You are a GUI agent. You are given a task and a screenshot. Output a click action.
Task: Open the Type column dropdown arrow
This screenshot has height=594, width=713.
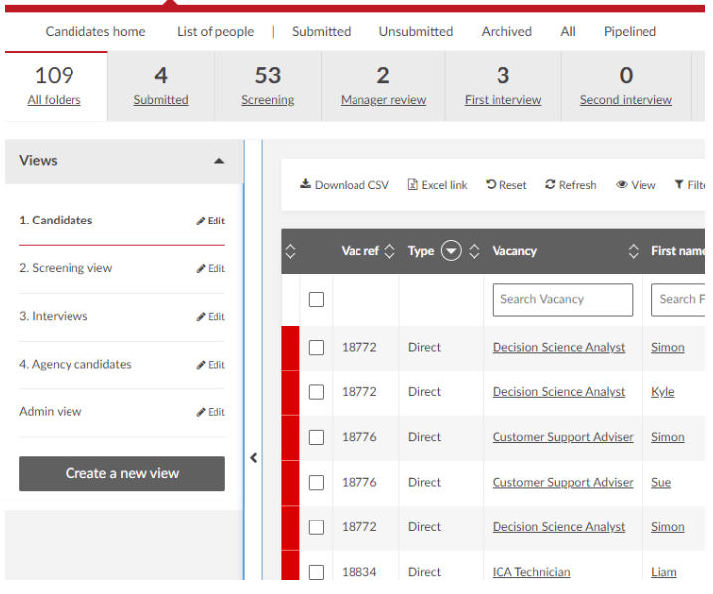[x=451, y=251]
